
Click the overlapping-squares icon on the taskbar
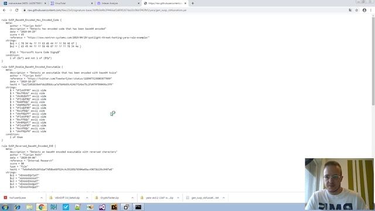click(x=127, y=207)
